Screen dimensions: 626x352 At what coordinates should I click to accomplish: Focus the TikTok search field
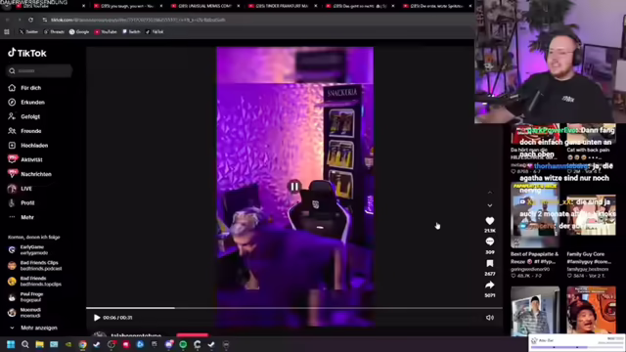point(39,71)
